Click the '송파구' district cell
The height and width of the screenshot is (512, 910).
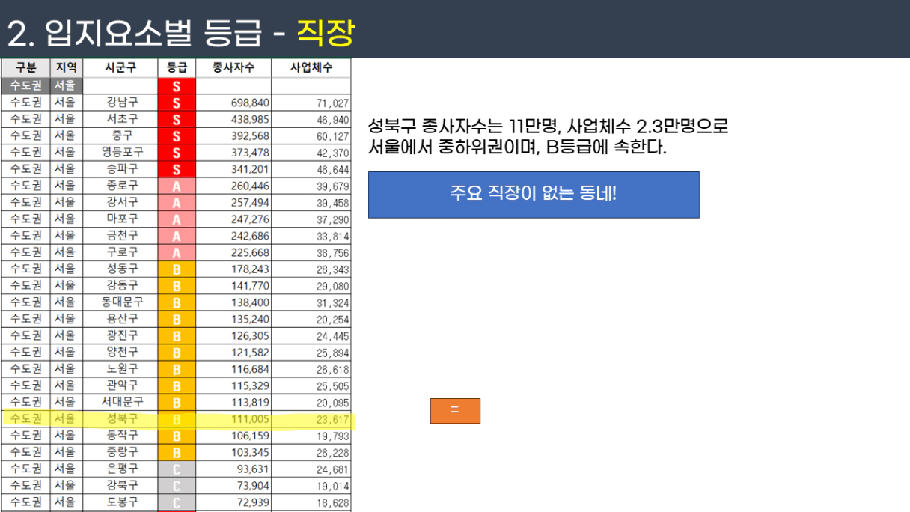coord(121,168)
